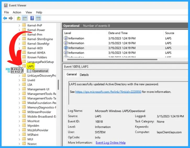The height and width of the screenshot is (148, 190).
Task: Click the LiveId folder icon
Action: [x=24, y=80]
